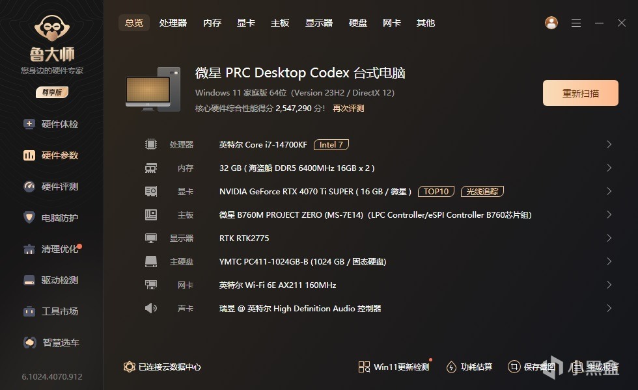This screenshot has height=390, width=638.
Task: Switch to the 内存 tab
Action: click(212, 23)
